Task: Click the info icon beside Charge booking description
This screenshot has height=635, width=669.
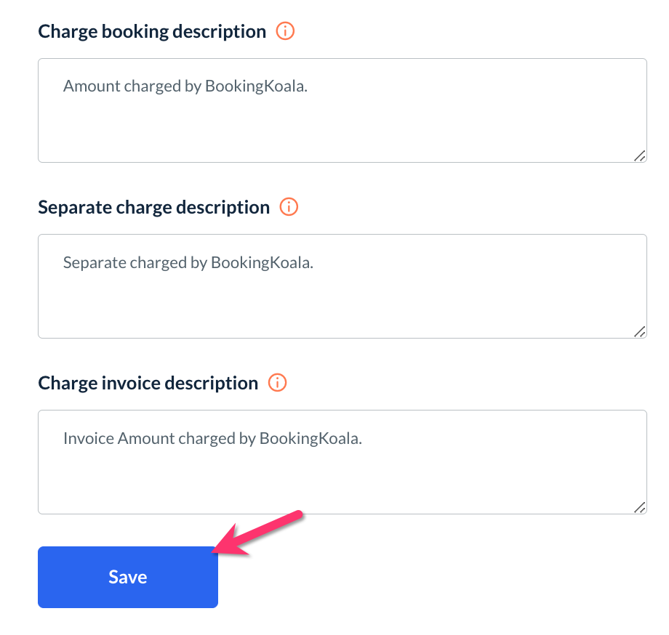Action: [286, 31]
